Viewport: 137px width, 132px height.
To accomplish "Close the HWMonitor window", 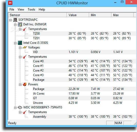I will click(x=131, y=2).
